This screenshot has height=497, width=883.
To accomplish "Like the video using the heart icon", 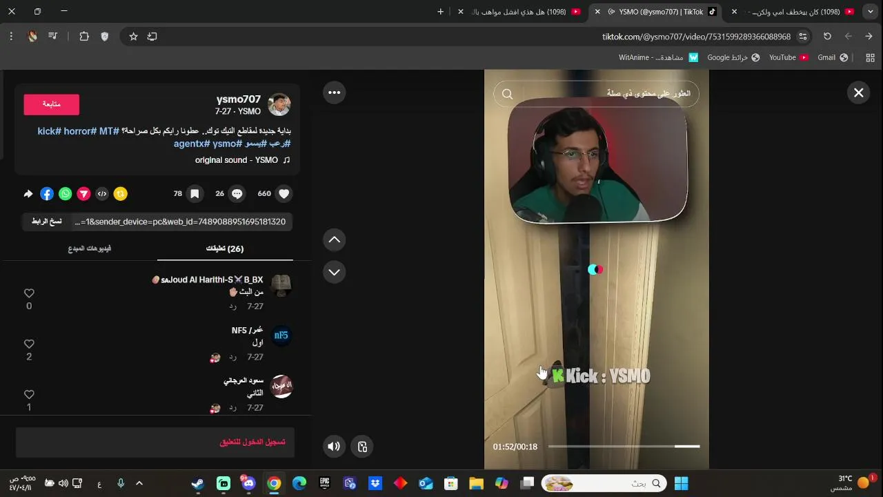I will pyautogui.click(x=284, y=194).
